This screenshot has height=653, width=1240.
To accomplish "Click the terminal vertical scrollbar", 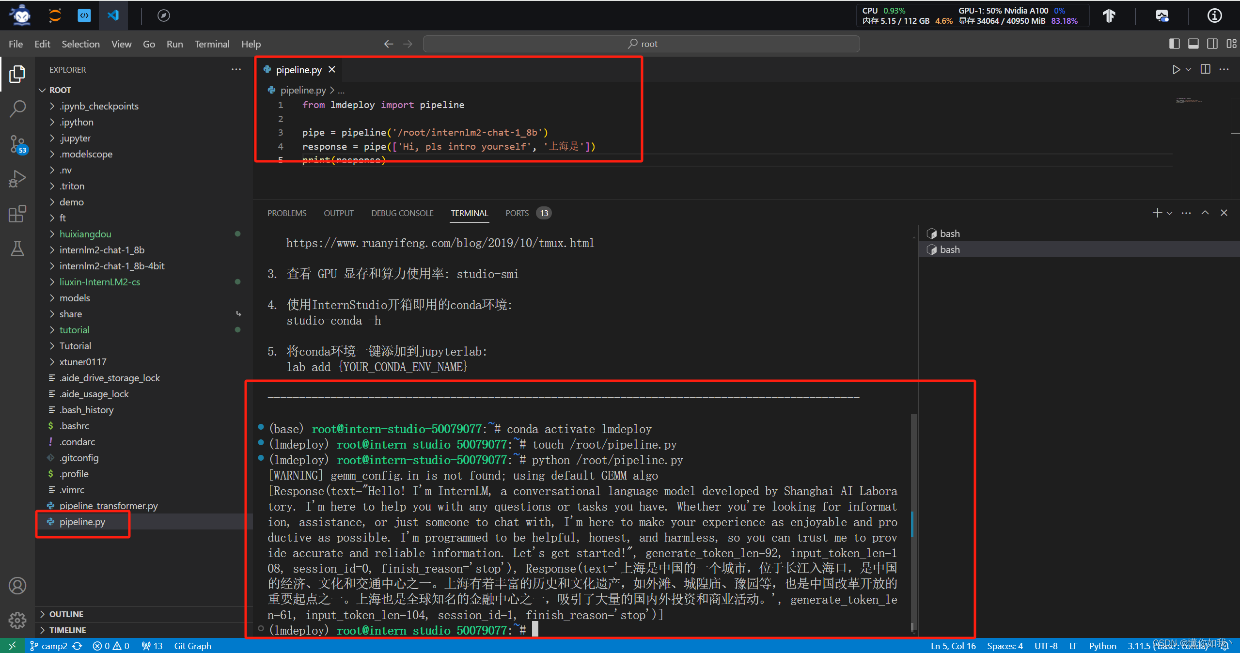I will point(913,523).
